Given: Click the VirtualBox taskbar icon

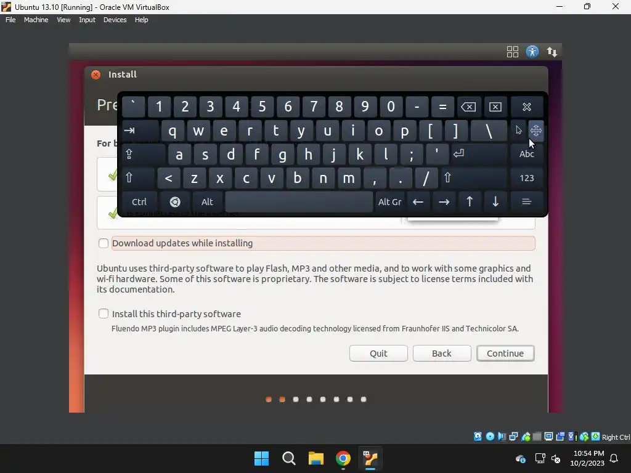Looking at the screenshot, I should pos(370,458).
